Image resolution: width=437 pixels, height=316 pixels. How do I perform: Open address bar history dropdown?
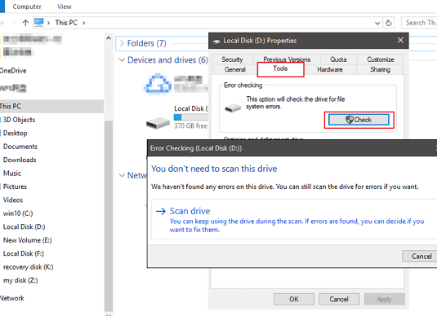point(377,23)
